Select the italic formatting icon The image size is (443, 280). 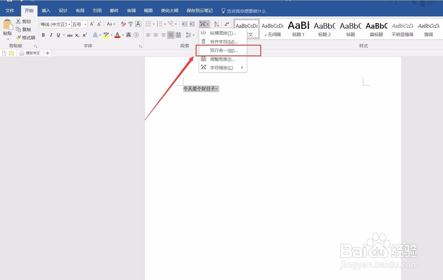pos(51,35)
